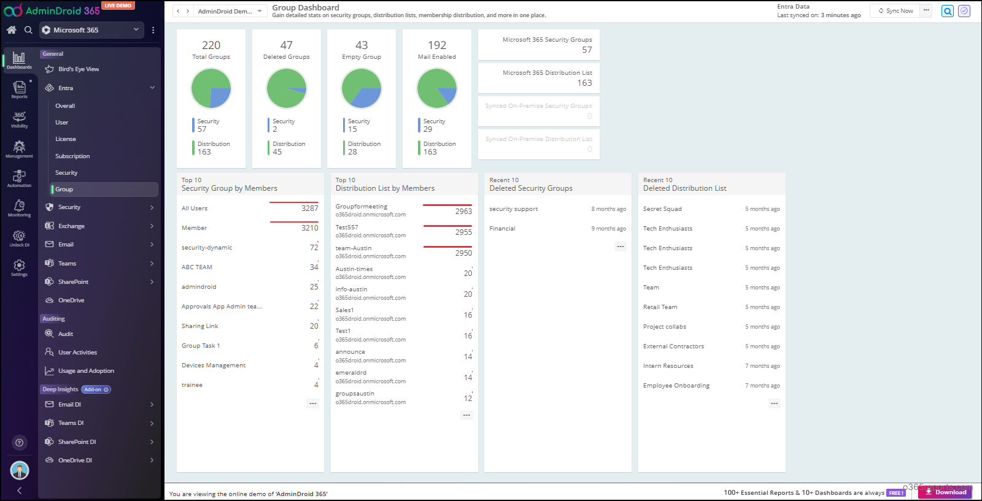
Task: Click the top-right checkmark circle icon
Action: 964,11
